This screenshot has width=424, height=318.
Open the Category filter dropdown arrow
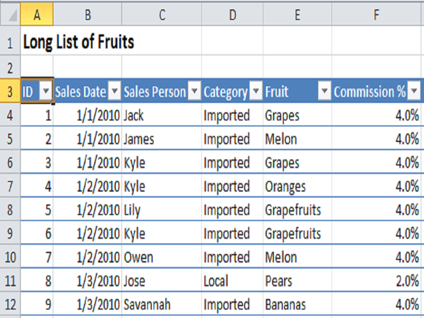(x=256, y=92)
